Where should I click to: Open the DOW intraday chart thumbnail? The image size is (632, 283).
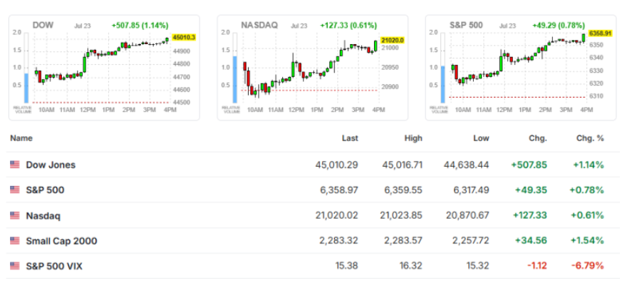tap(105, 68)
